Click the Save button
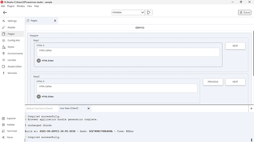Screen dimensions: 254x142 (244, 12)
